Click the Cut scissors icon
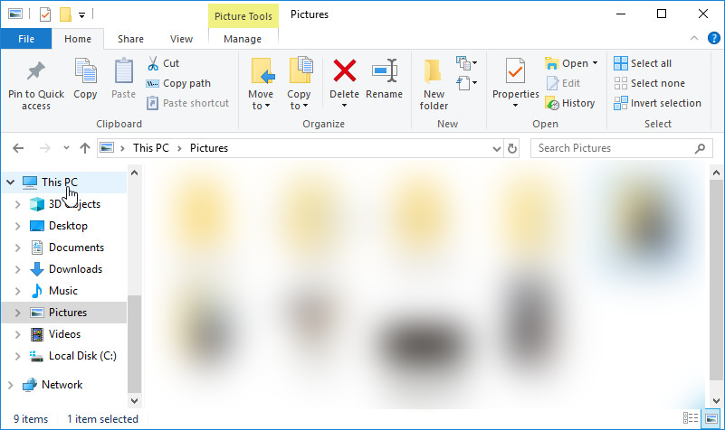The height and width of the screenshot is (430, 725). 153,63
